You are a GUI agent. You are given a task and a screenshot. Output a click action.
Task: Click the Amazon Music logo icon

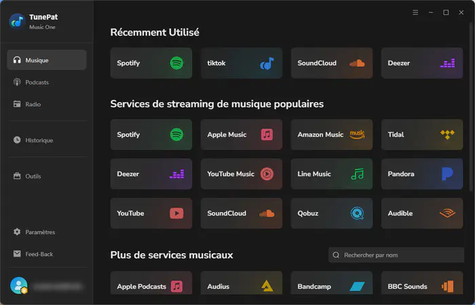357,134
